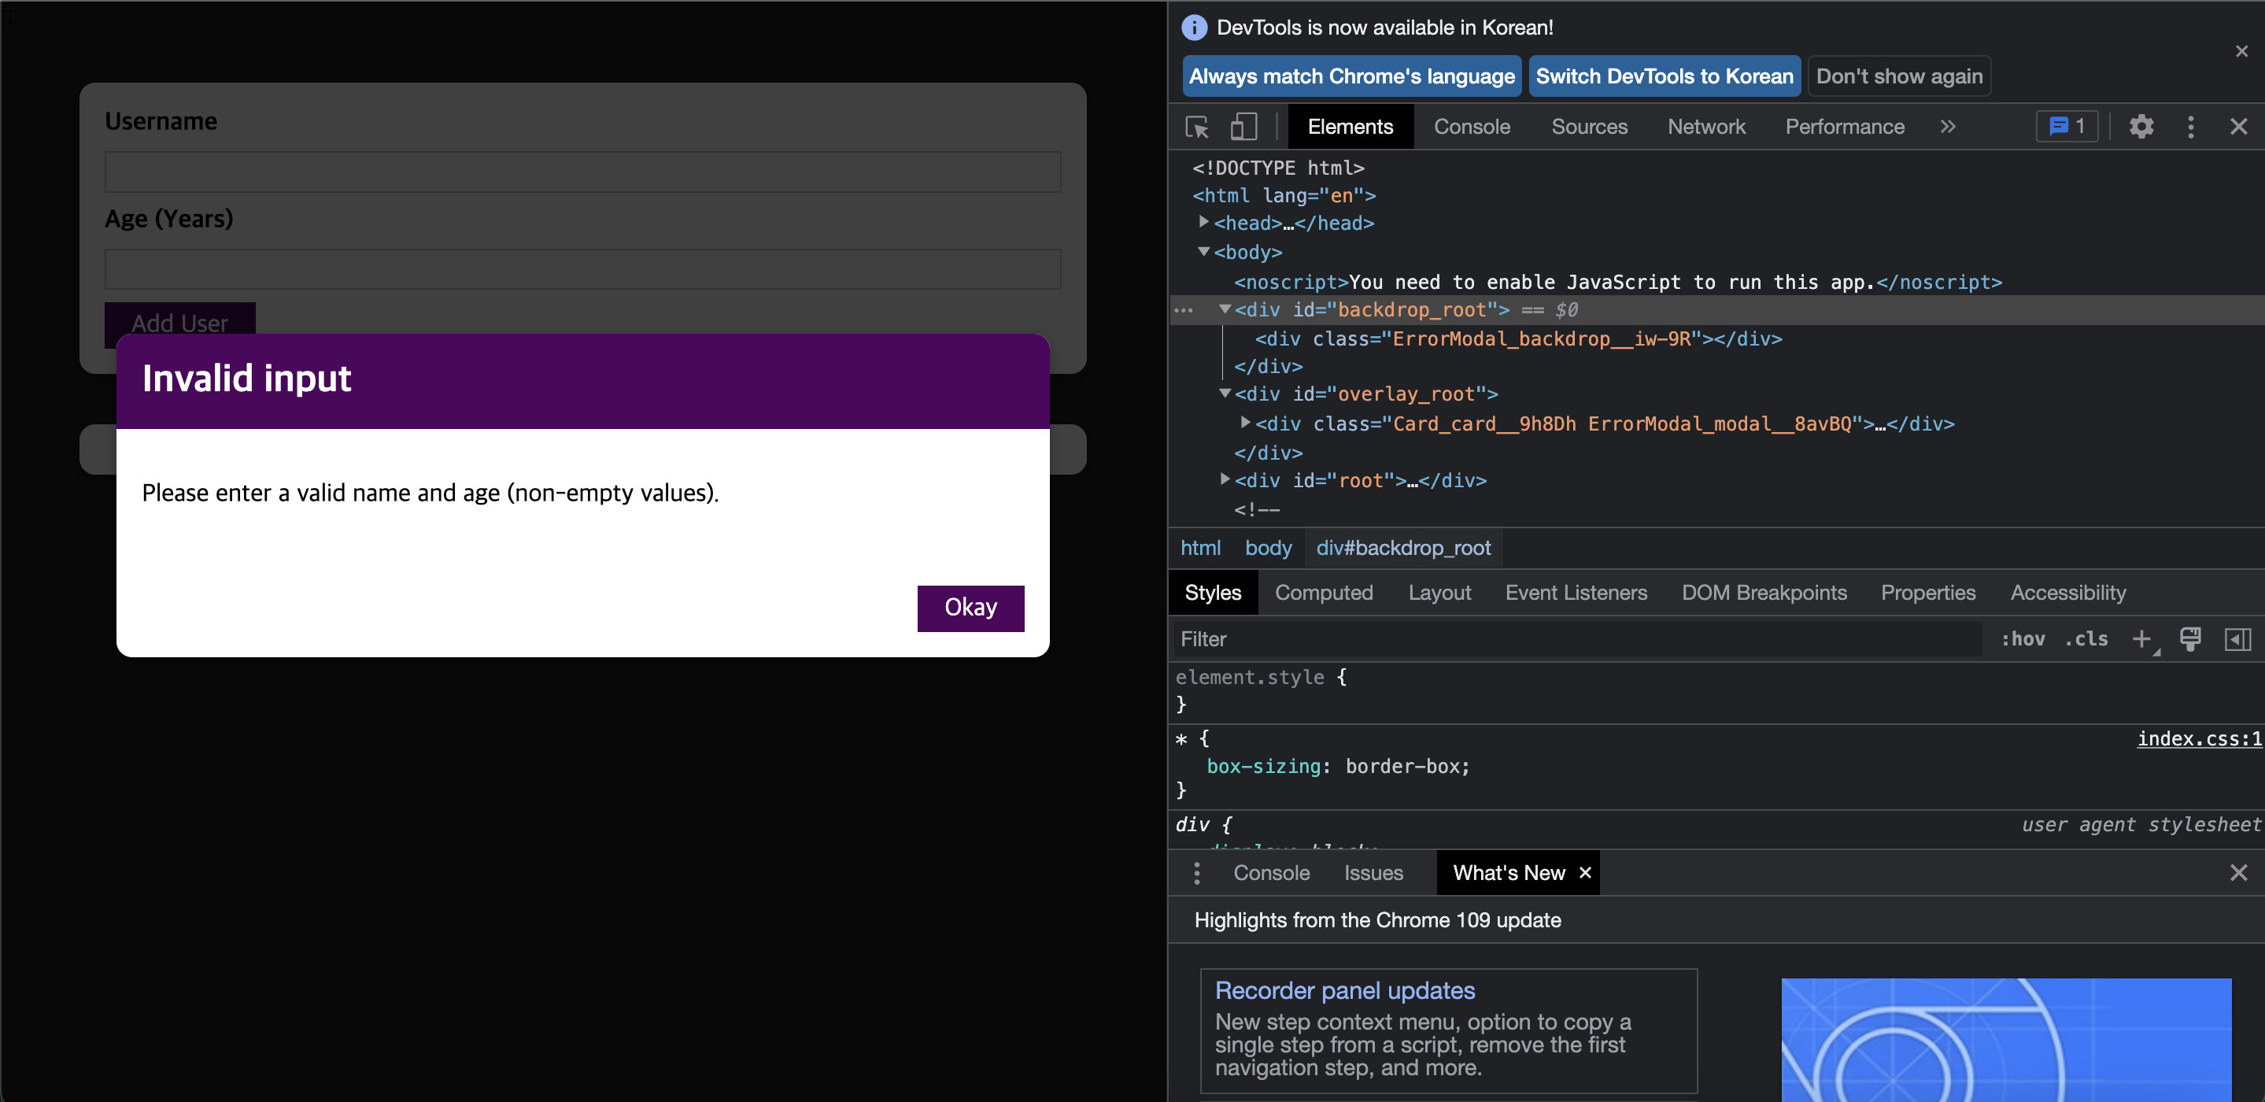Expand the body element in DOM tree

1205,253
